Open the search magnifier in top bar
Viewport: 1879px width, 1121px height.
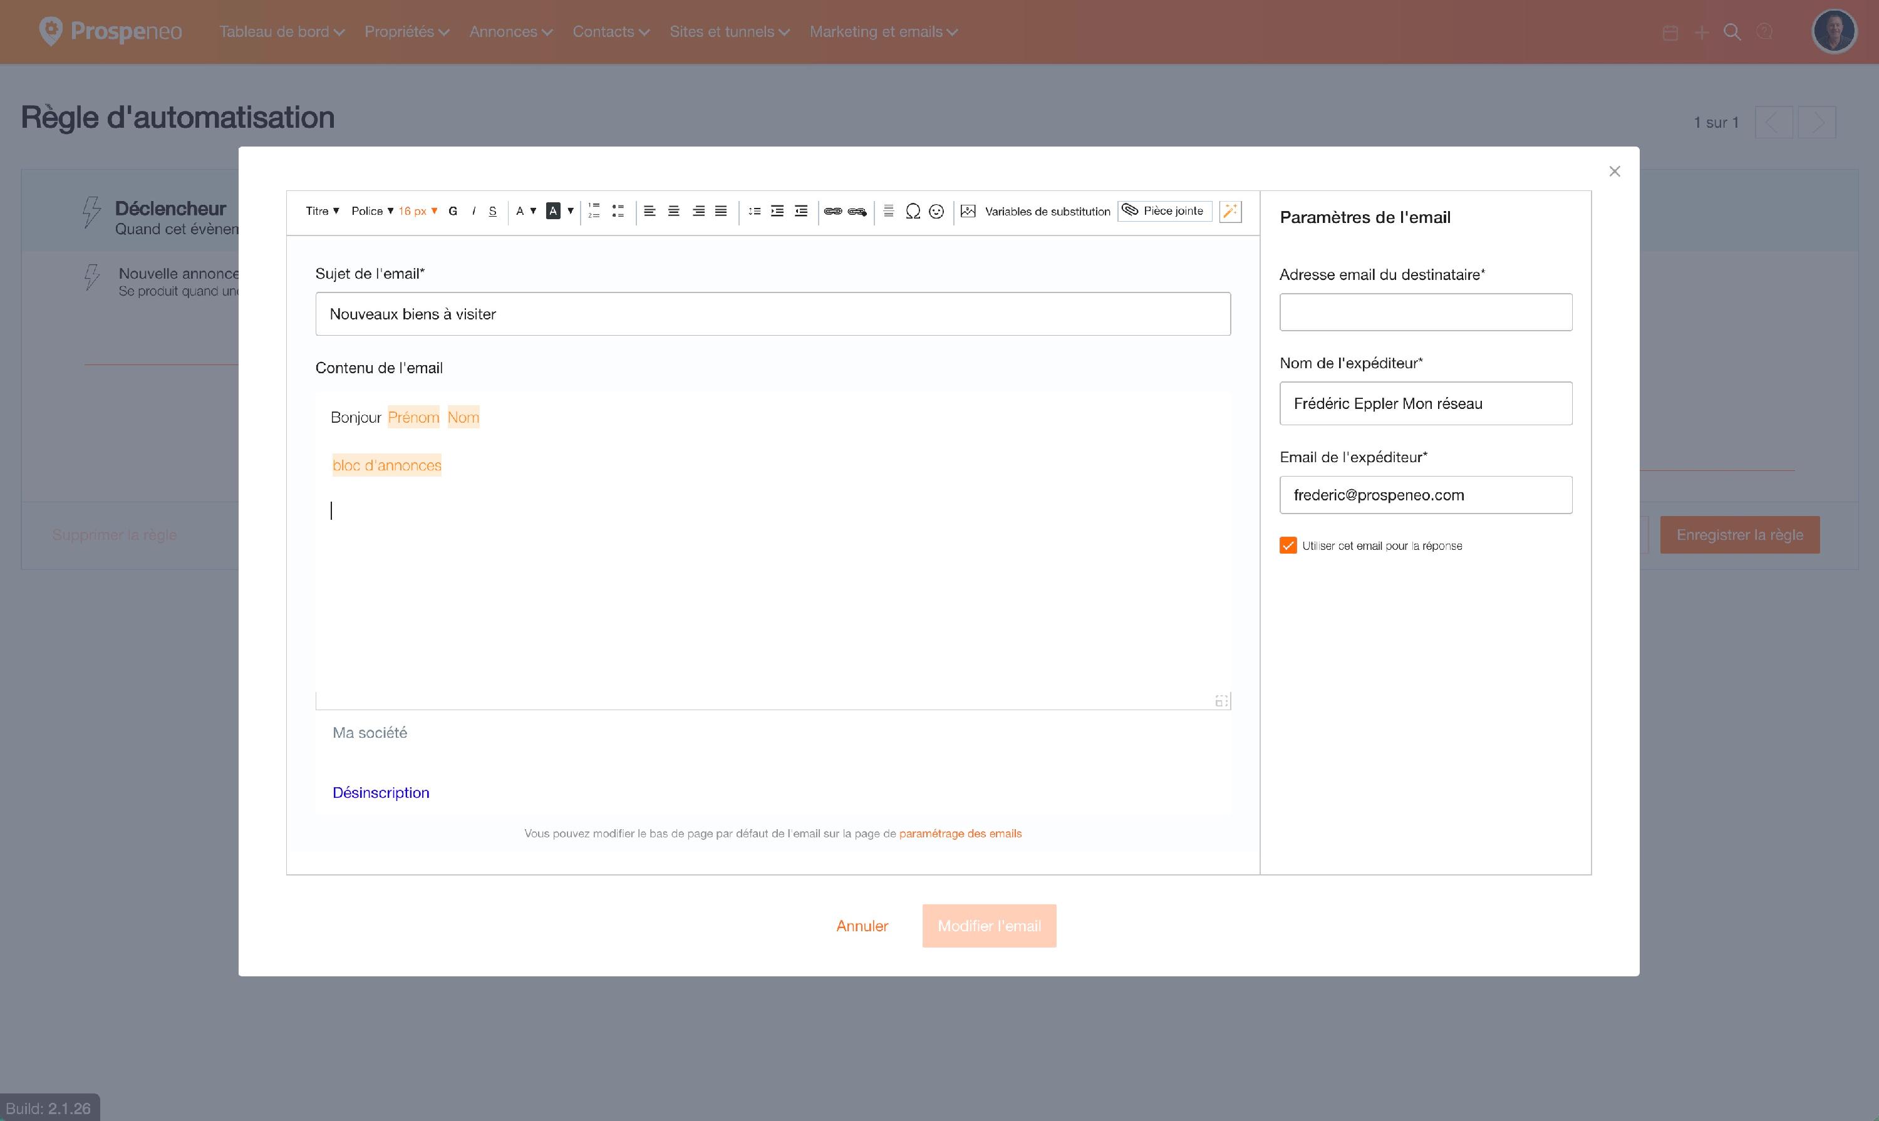[x=1732, y=33]
